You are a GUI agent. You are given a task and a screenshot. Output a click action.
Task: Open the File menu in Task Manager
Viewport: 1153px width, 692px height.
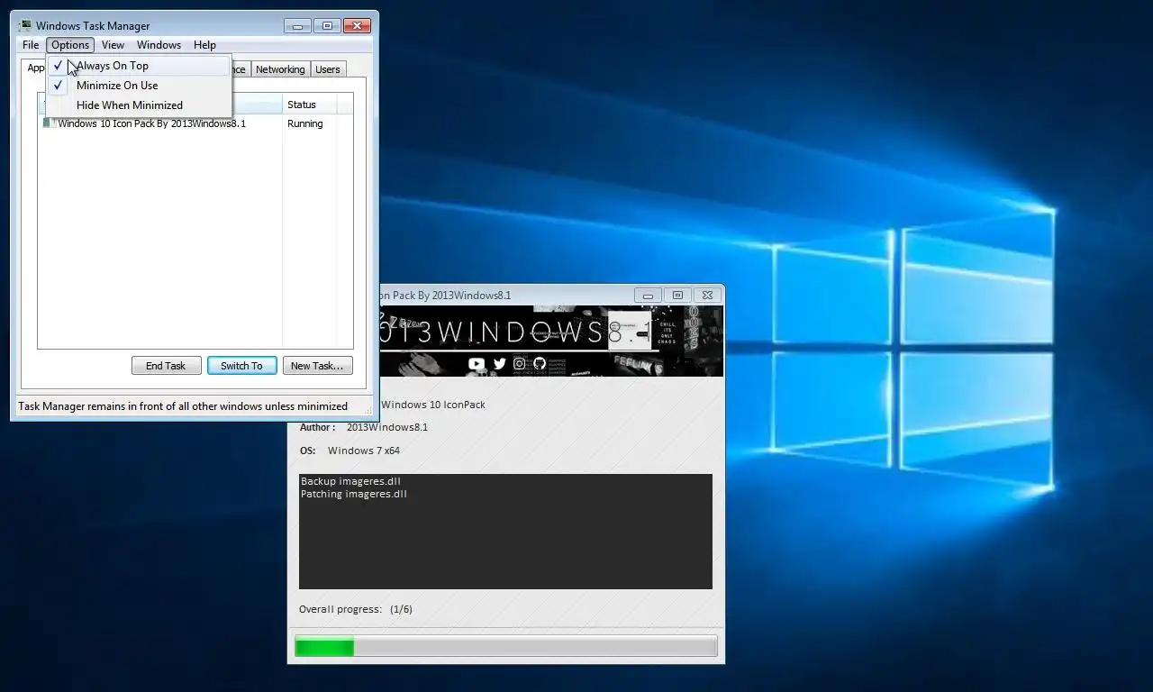coord(31,45)
